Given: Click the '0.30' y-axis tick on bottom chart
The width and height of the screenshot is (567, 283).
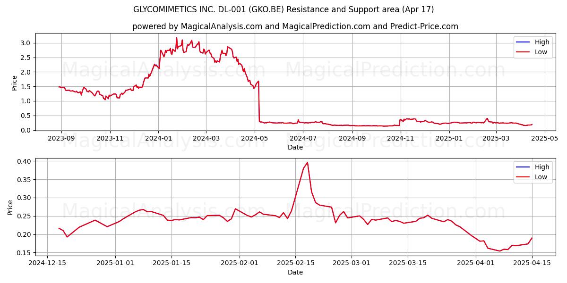Looking at the screenshot, I should (x=25, y=198).
